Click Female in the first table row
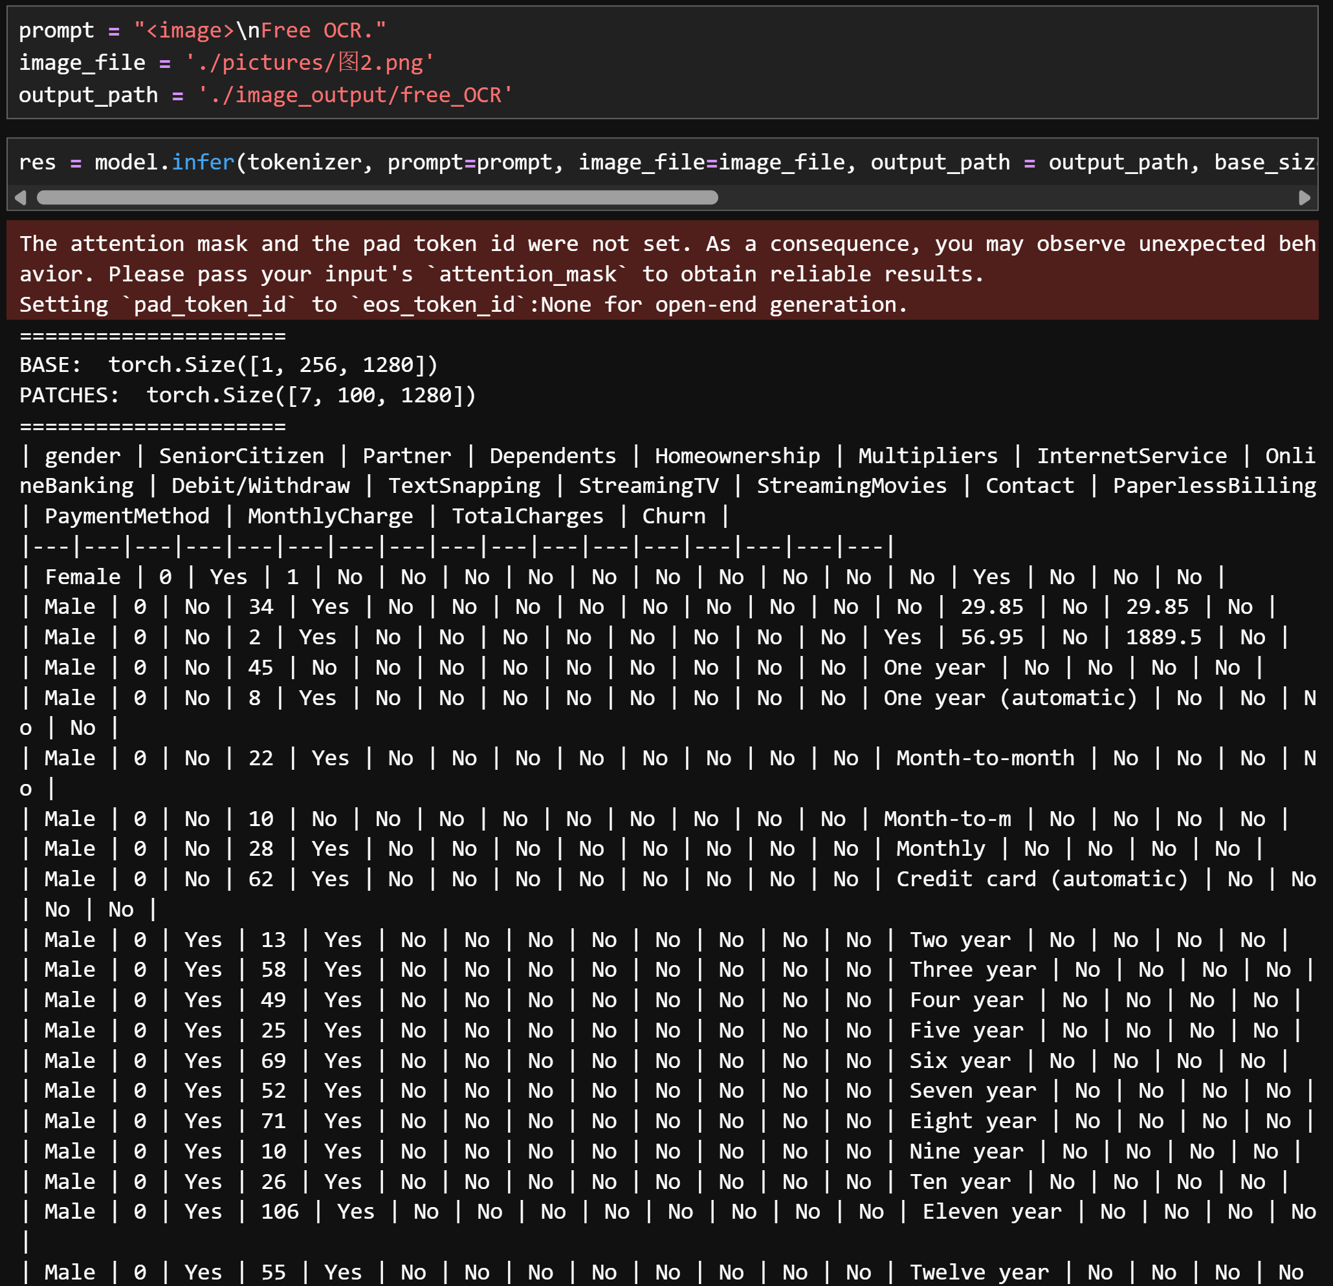Screen dimensions: 1333x1286 82,576
